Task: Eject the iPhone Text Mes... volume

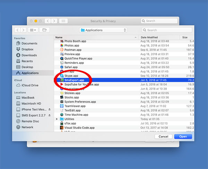Action: coord(50,109)
